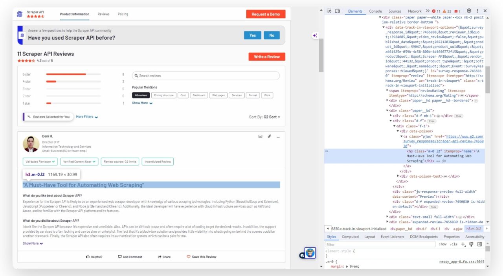The width and height of the screenshot is (503, 276).
Task: Click the warning count 33 icon
Action: coord(447,11)
